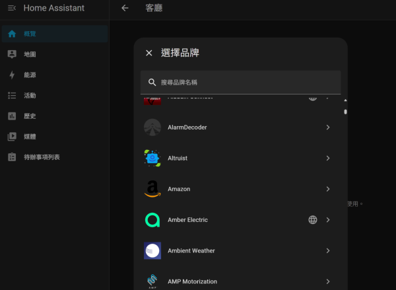Open 概覽 overview in the sidebar
Image resolution: width=396 pixels, height=290 pixels.
55,34
